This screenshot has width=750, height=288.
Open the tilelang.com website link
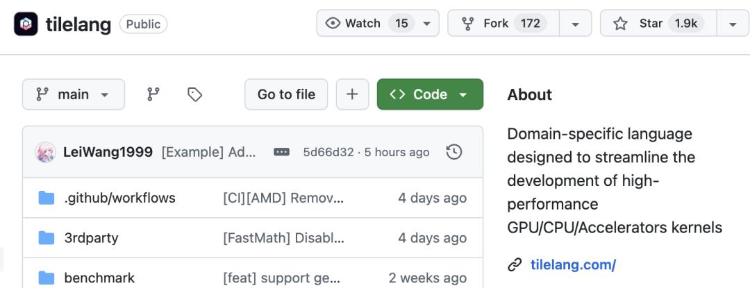(573, 264)
